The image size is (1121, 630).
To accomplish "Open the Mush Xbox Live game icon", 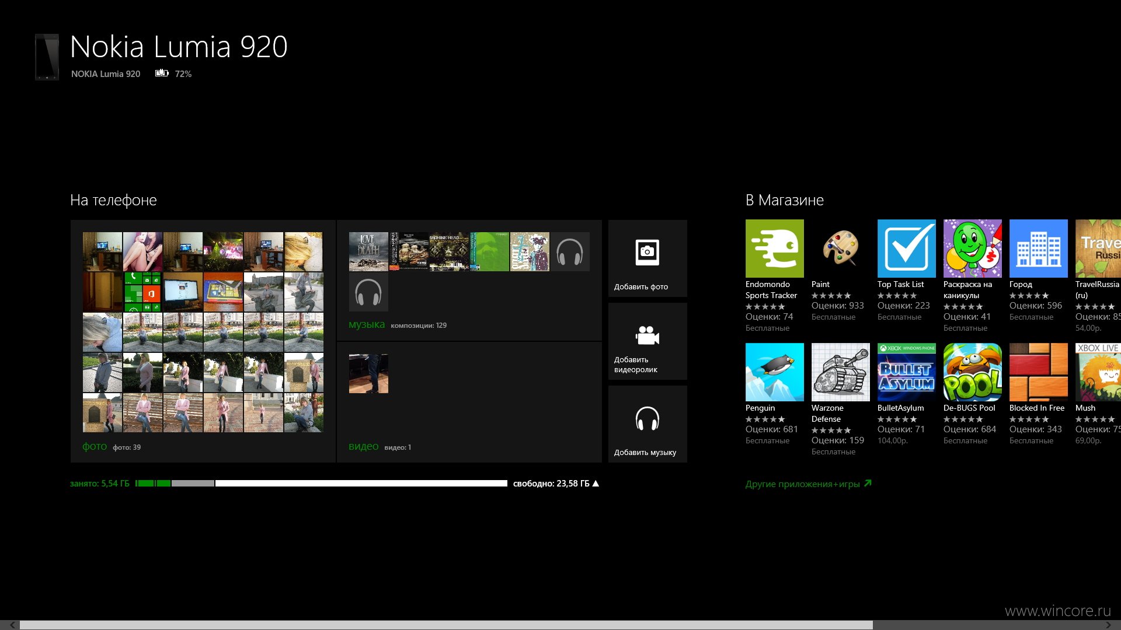I will (1098, 372).
